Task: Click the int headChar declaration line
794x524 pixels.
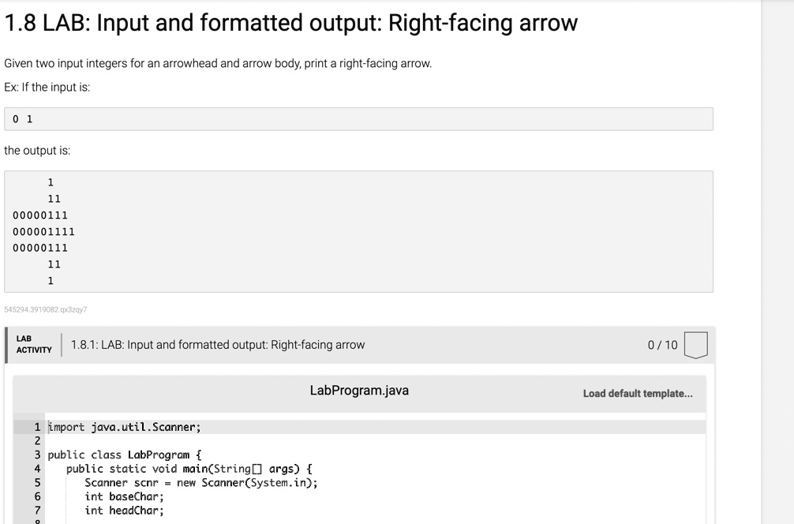Action: (124, 511)
